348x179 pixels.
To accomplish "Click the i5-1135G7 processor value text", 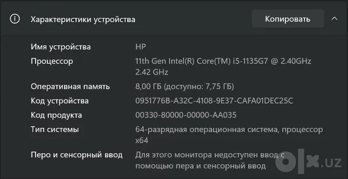I will [223, 61].
